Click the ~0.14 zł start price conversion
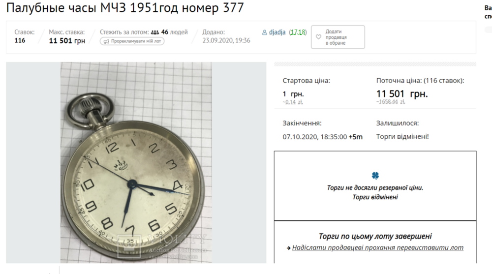Image resolution: width=492 pixels, height=274 pixels. (293, 102)
